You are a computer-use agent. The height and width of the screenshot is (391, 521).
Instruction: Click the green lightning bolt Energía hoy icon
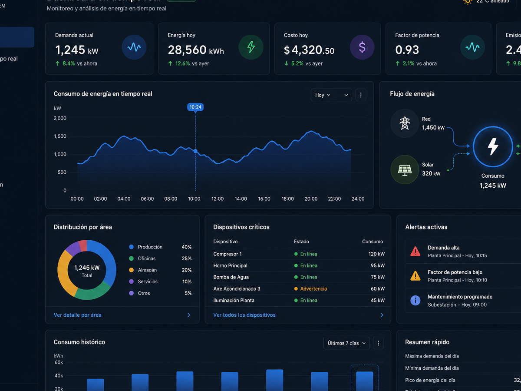point(251,47)
